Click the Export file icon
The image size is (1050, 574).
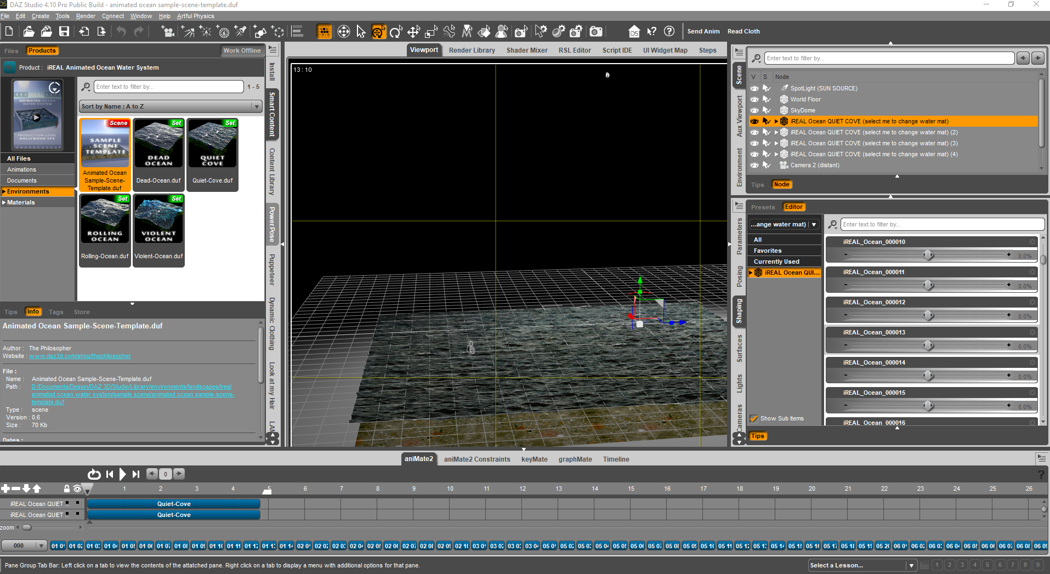click(101, 31)
